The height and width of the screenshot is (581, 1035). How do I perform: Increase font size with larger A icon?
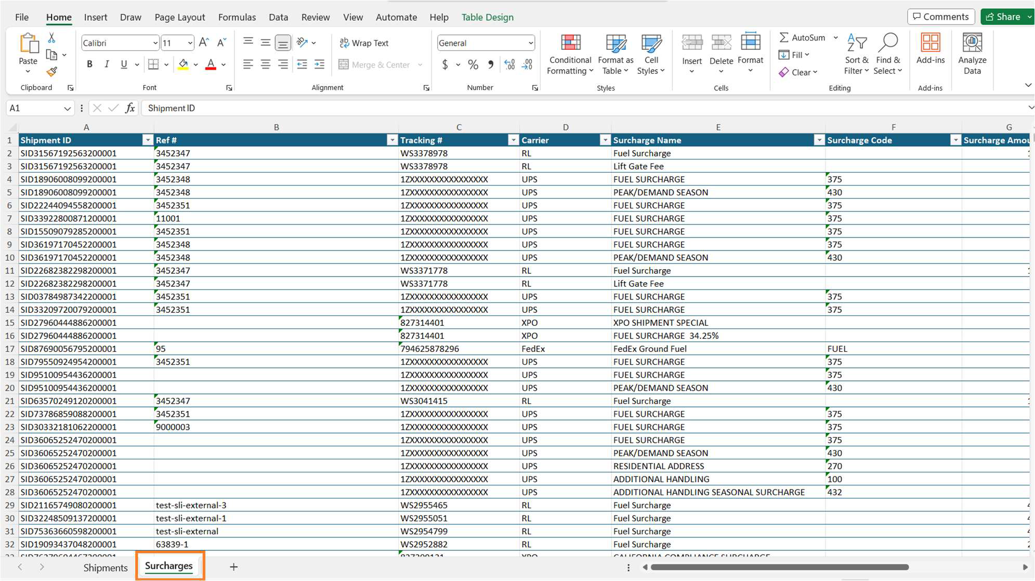tap(204, 43)
